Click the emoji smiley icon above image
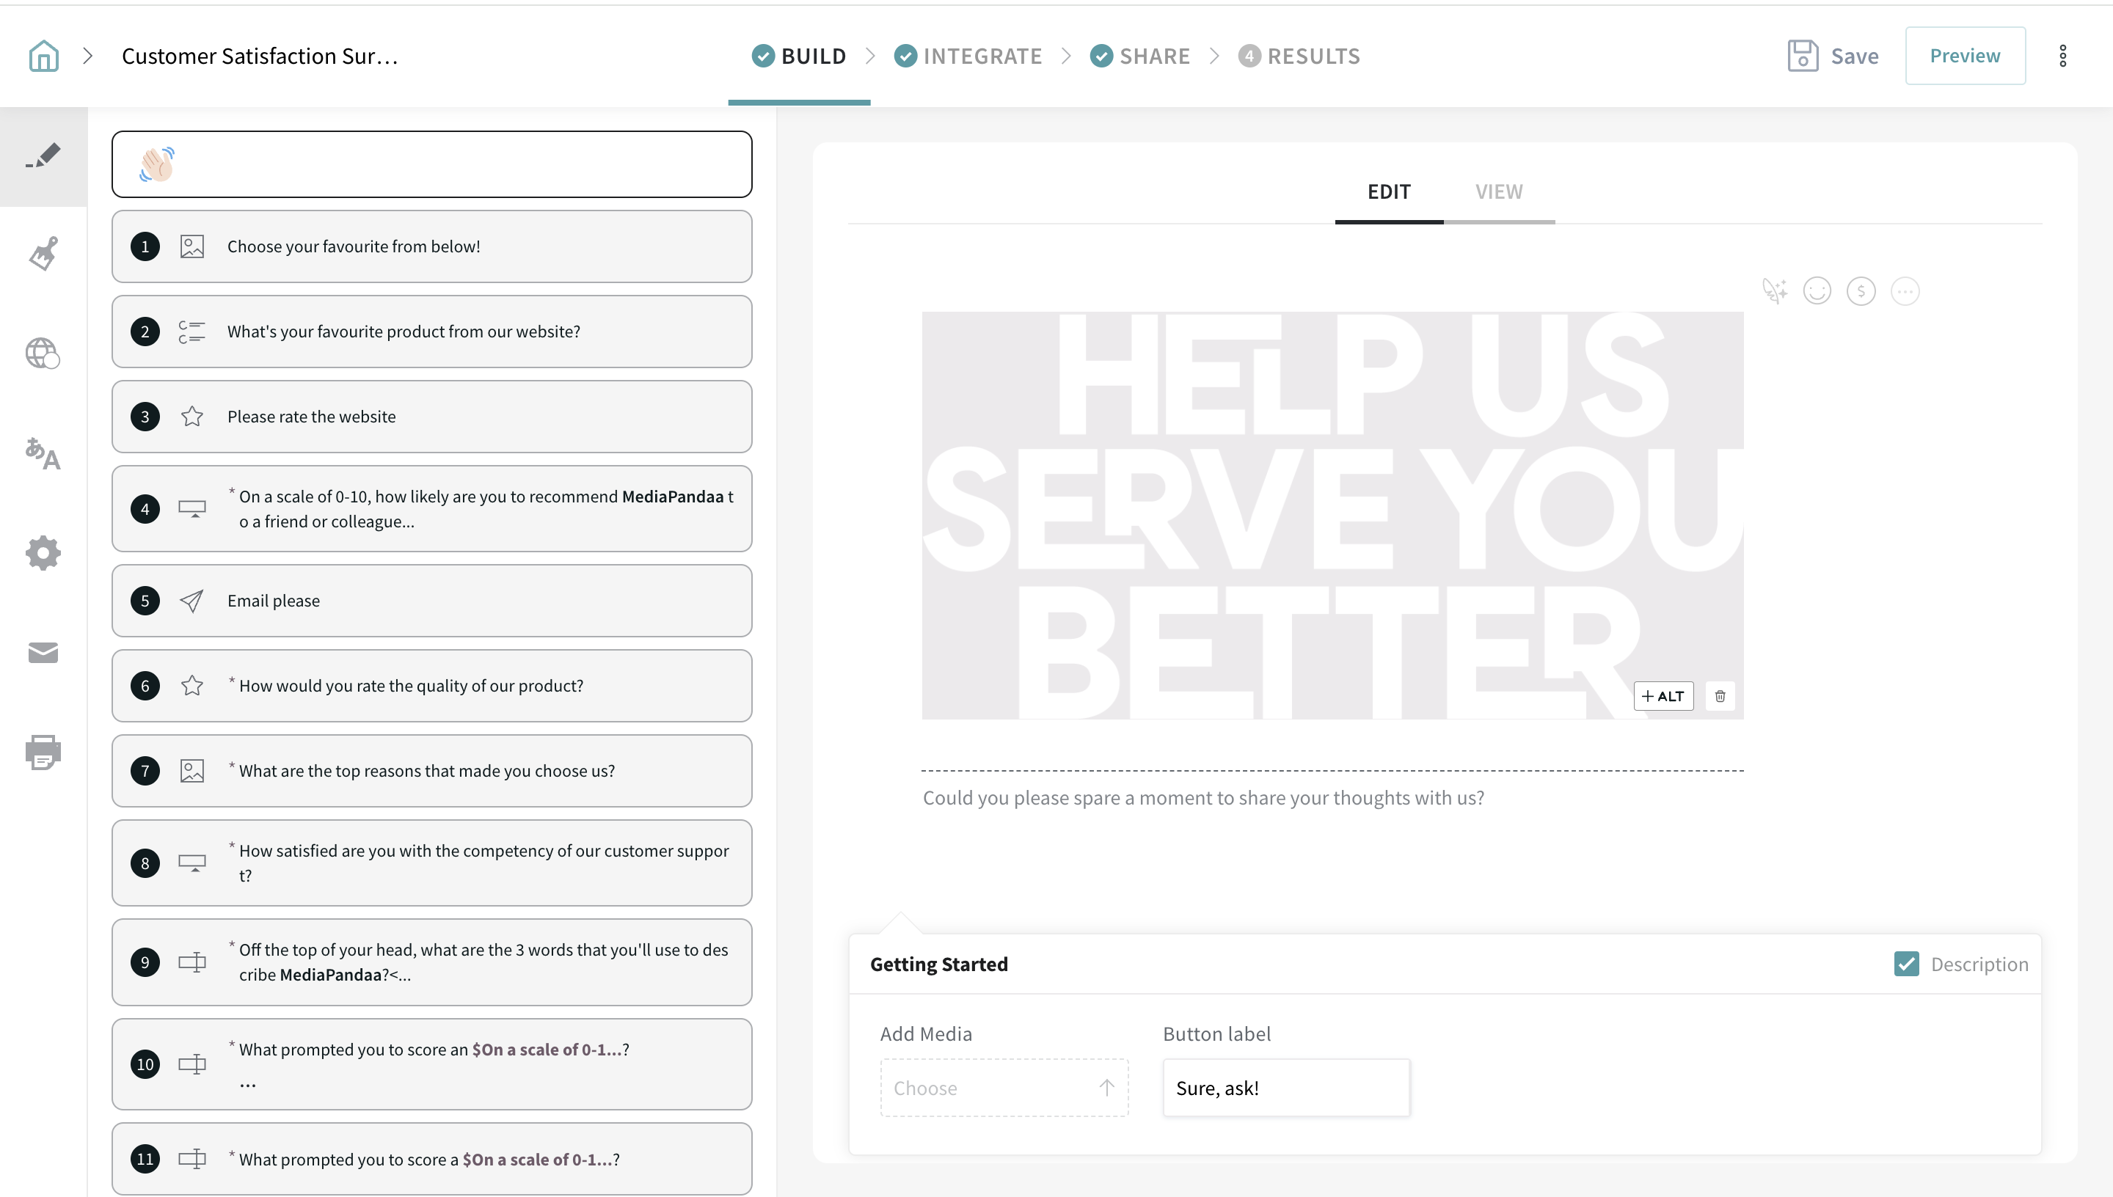The width and height of the screenshot is (2113, 1197). [1817, 291]
